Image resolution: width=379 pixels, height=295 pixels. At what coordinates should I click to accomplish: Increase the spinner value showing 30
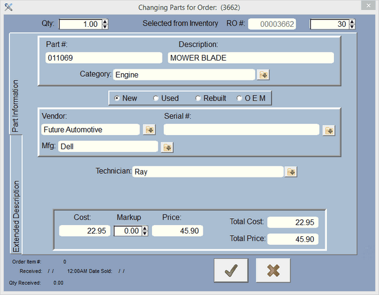point(354,21)
